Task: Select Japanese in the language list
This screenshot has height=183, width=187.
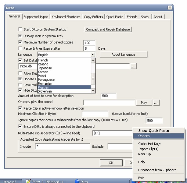Action: click(x=64, y=68)
